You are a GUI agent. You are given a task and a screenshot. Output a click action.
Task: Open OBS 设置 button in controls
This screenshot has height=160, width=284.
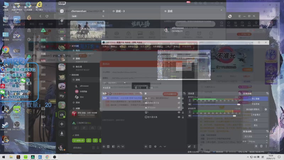click(256, 120)
